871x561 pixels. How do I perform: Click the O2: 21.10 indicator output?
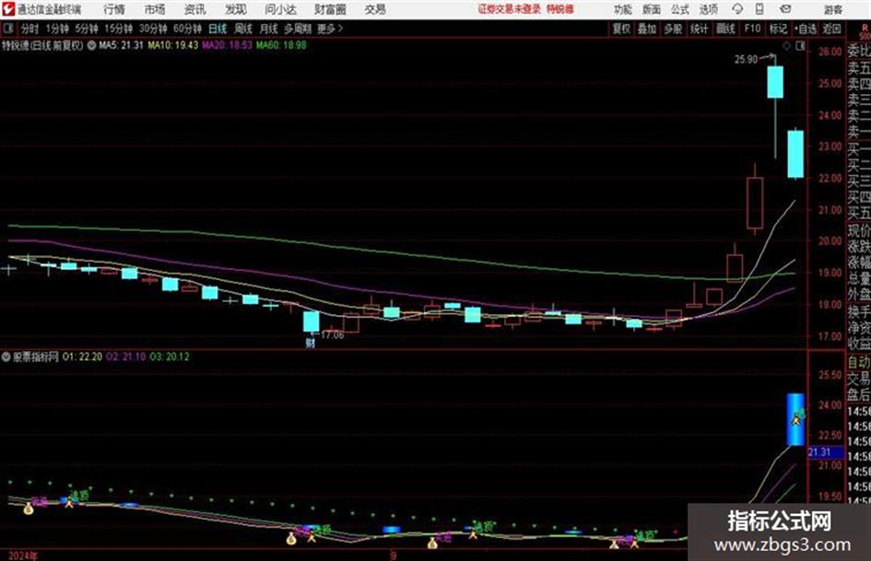tap(126, 357)
